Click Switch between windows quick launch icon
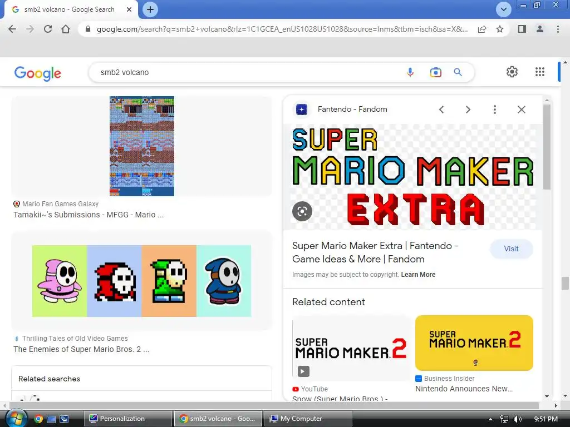 (x=64, y=419)
